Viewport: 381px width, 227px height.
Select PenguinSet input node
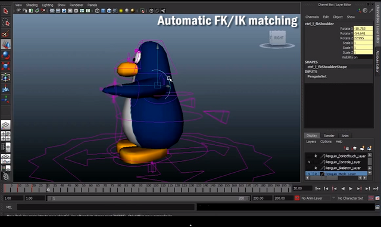click(317, 76)
